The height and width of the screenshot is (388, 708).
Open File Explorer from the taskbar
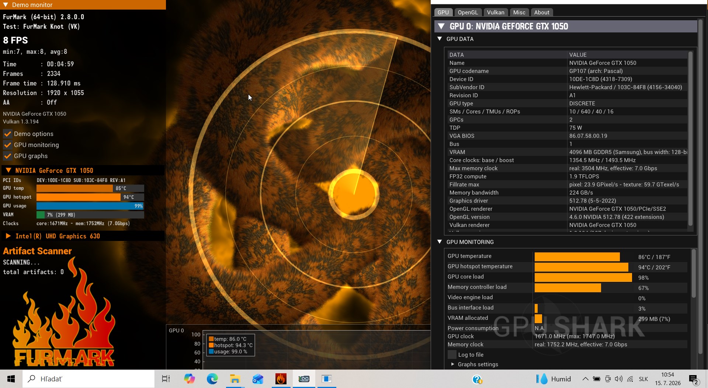point(235,379)
